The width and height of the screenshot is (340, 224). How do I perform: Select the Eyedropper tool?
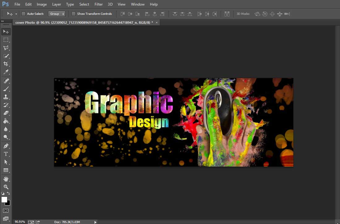tap(6, 72)
